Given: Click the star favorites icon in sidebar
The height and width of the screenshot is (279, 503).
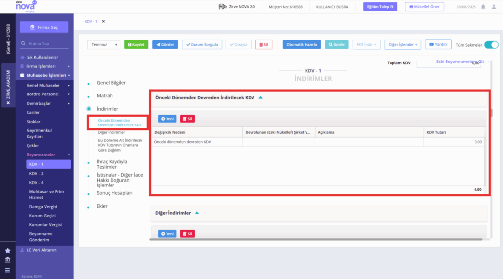Looking at the screenshot, I should (8, 251).
